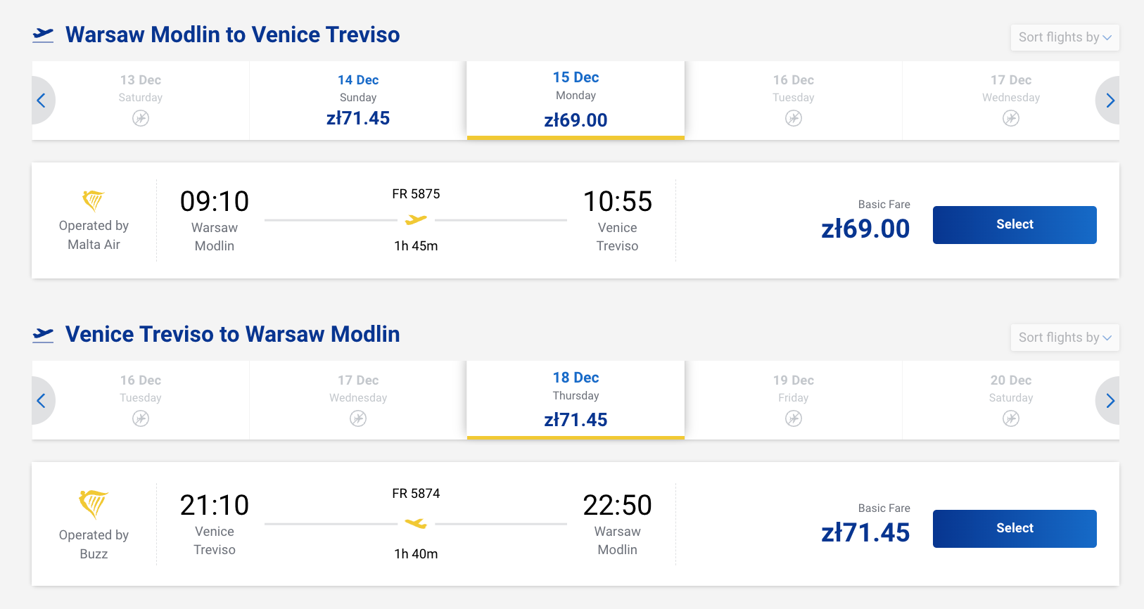
Task: Open Sort flights by for outbound route
Action: [1064, 37]
